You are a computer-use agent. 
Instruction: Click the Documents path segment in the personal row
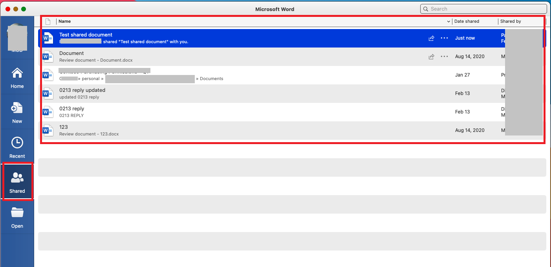click(x=211, y=79)
